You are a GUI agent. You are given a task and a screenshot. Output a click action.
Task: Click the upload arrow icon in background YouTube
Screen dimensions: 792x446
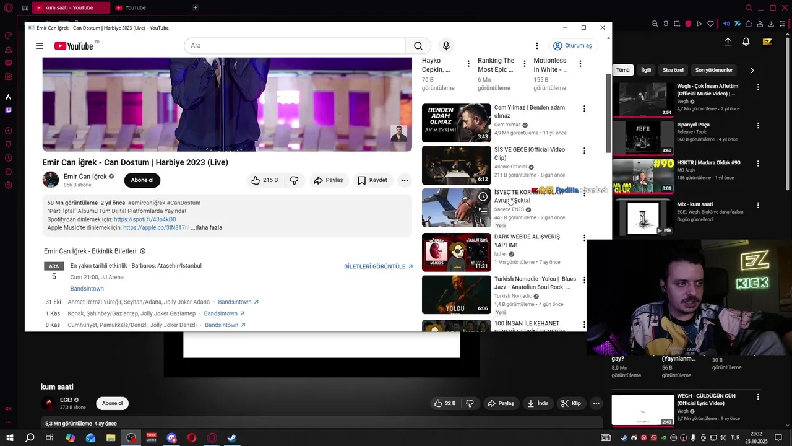(728, 42)
